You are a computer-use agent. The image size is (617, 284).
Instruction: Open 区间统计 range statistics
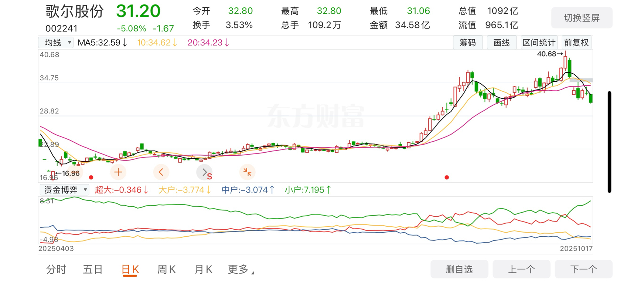click(539, 43)
